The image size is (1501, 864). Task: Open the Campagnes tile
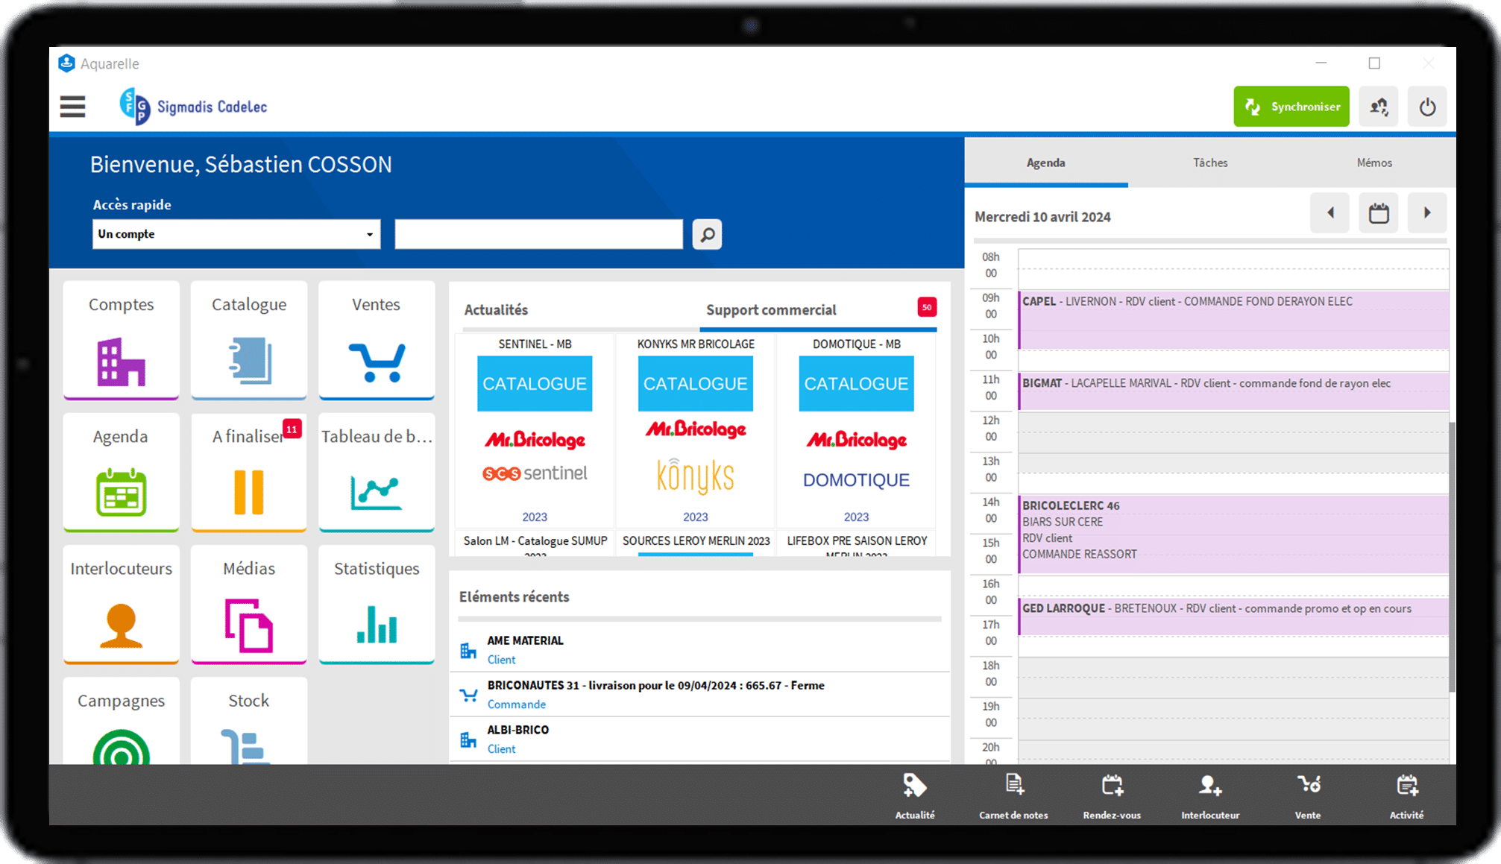pos(121,721)
